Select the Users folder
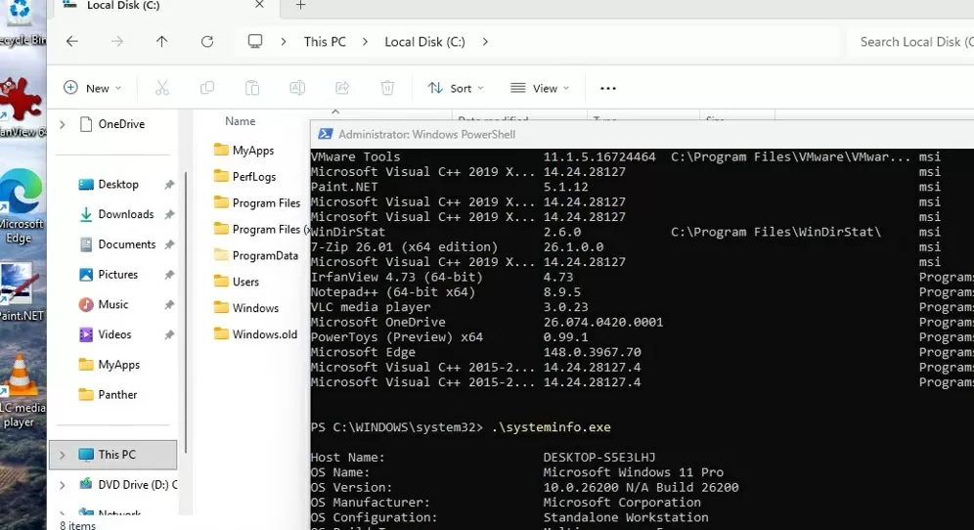The width and height of the screenshot is (974, 530). click(x=236, y=282)
